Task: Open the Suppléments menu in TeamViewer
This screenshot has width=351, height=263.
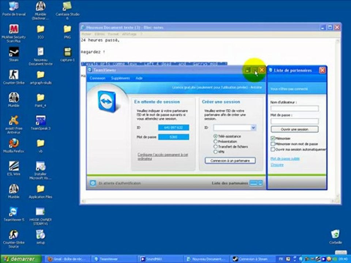Action: click(120, 78)
